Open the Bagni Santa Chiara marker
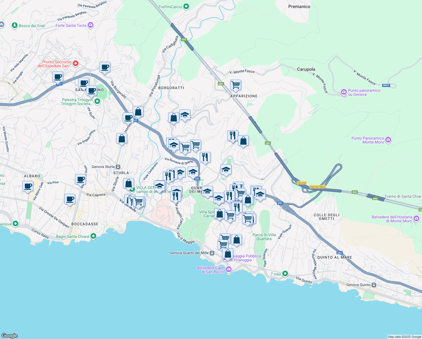Screen dimensions: 422x339 (93, 236)
